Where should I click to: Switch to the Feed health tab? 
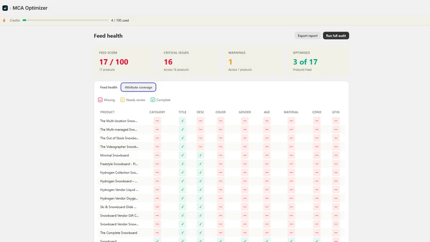109,87
